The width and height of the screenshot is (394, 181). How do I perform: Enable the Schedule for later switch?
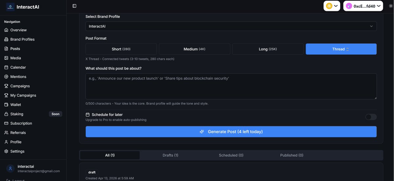point(371,117)
